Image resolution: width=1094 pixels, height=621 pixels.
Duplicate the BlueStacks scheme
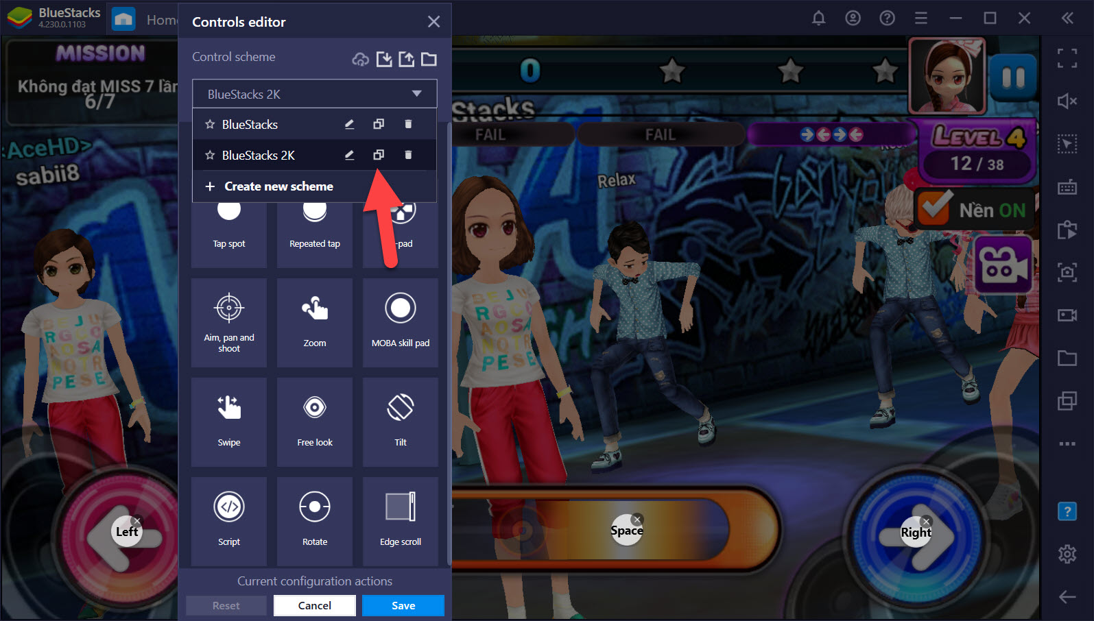pyautogui.click(x=379, y=124)
